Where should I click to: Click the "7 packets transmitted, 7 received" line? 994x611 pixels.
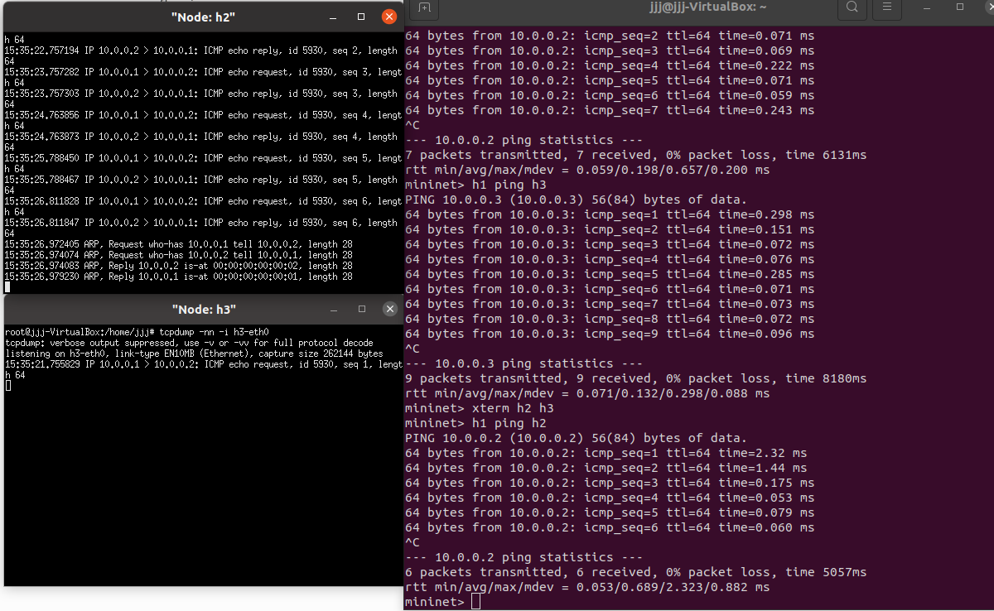click(635, 155)
